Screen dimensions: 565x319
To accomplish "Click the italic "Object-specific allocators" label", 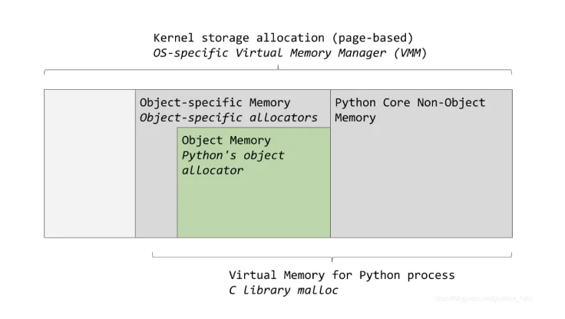I will pyautogui.click(x=228, y=118).
